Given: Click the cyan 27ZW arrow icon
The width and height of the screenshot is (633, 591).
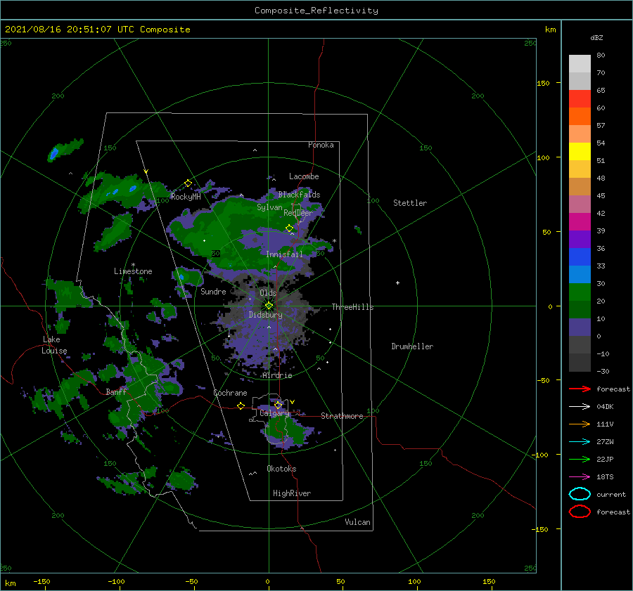Looking at the screenshot, I should (580, 442).
